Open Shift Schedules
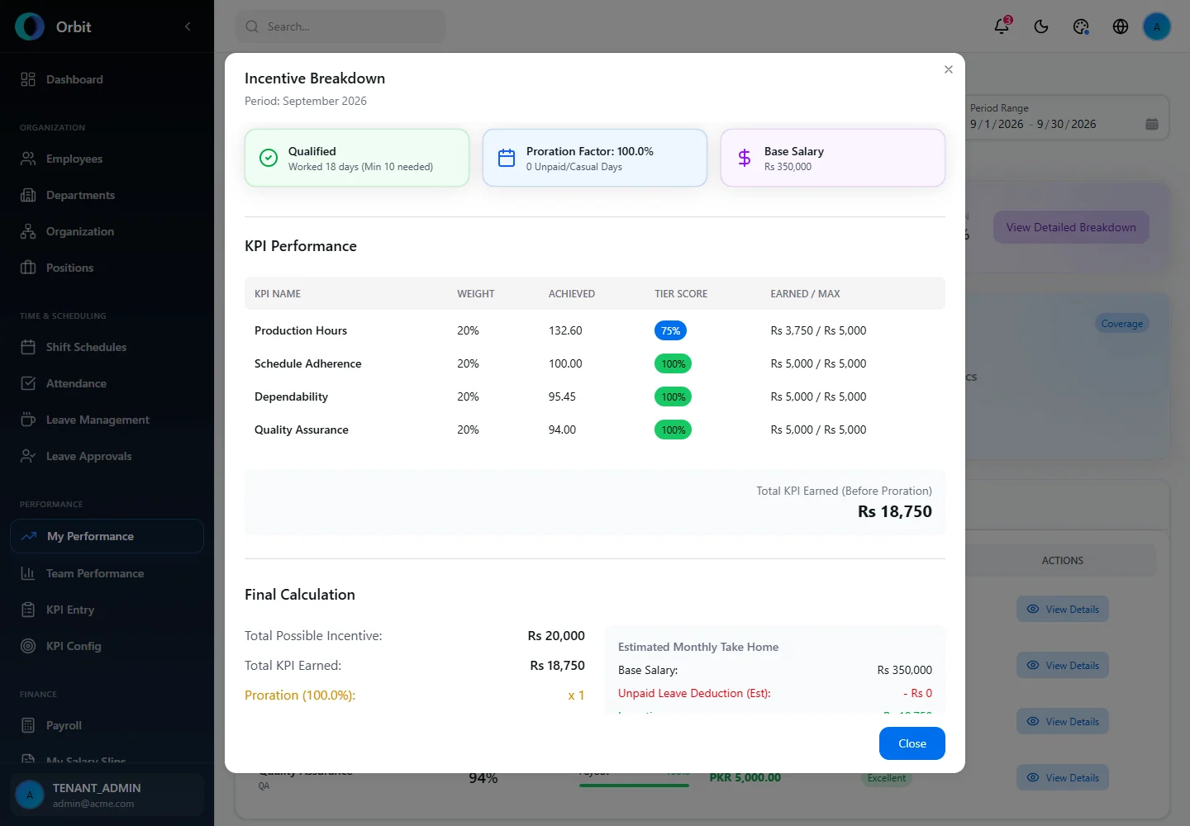1190x826 pixels. [x=107, y=347]
